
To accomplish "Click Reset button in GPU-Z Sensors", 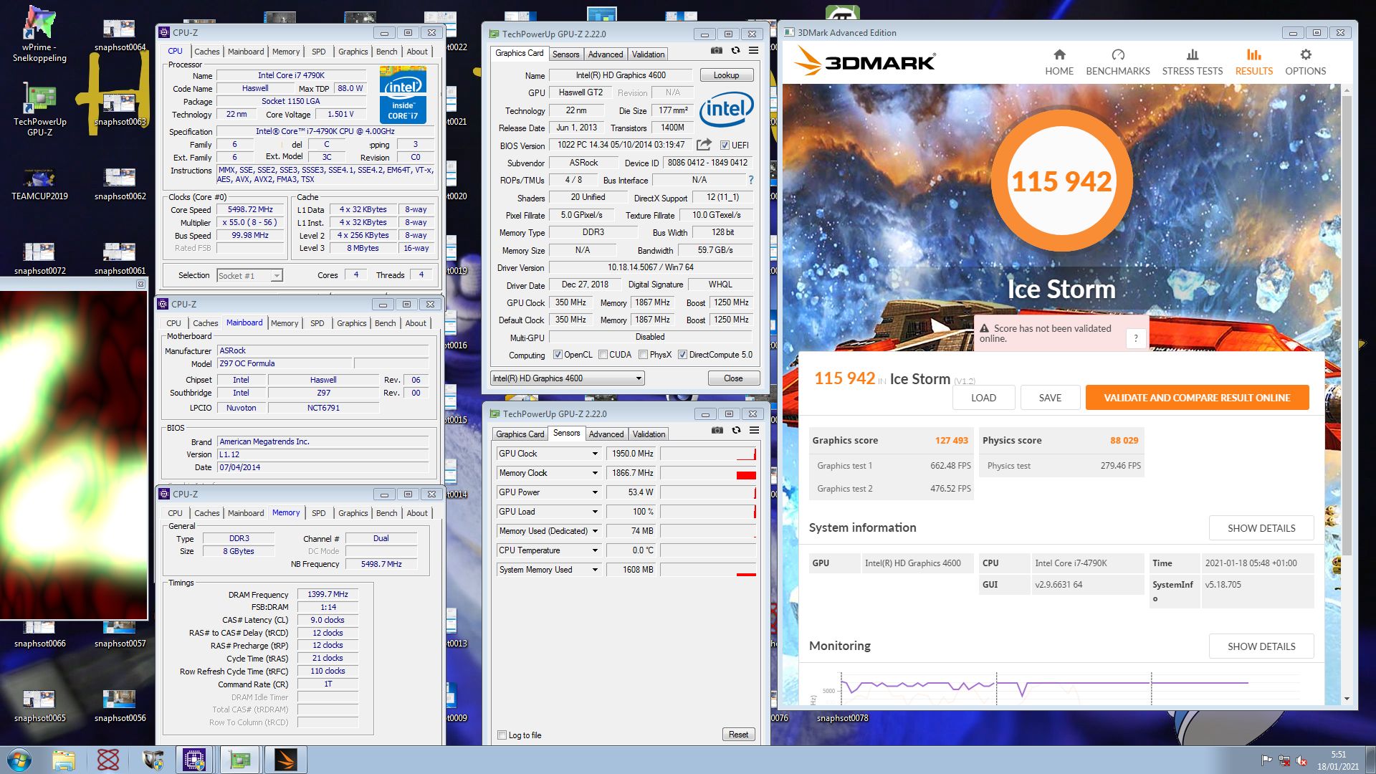I will 738,735.
